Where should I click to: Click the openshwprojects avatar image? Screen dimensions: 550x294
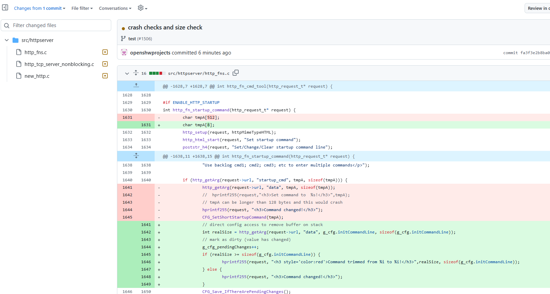tap(124, 52)
